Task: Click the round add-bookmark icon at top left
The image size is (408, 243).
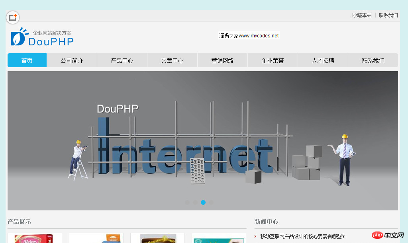Action: click(13, 17)
